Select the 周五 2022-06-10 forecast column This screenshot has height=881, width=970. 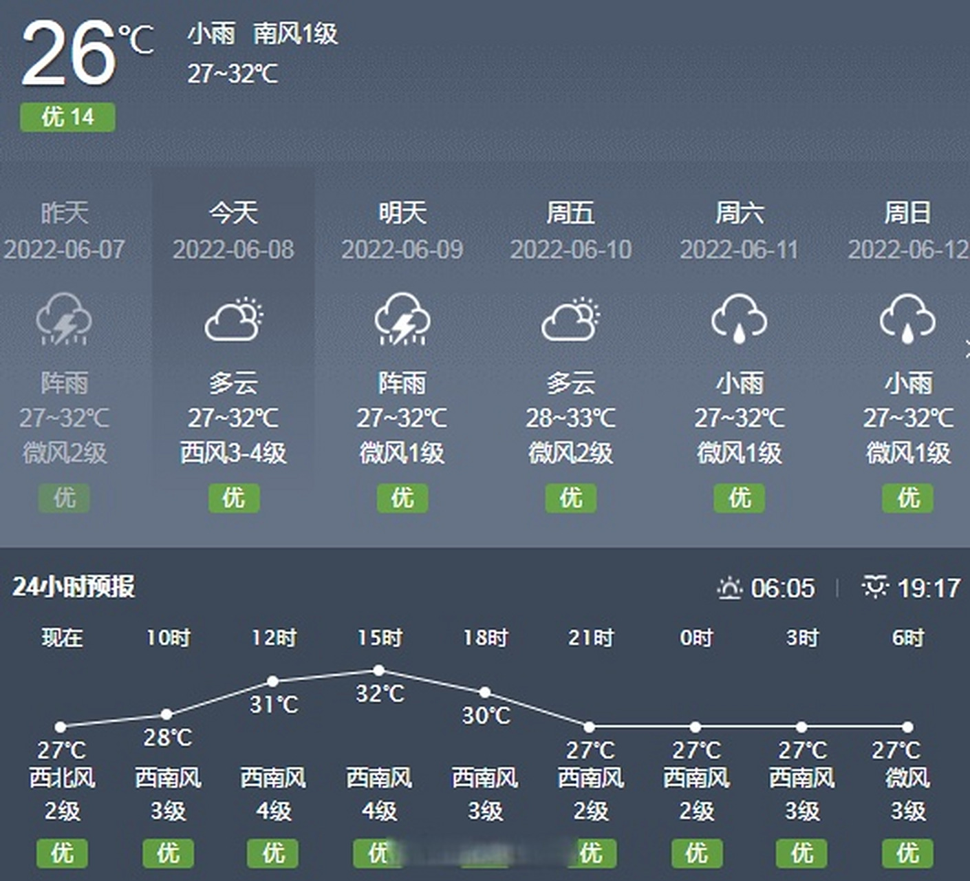tap(570, 354)
